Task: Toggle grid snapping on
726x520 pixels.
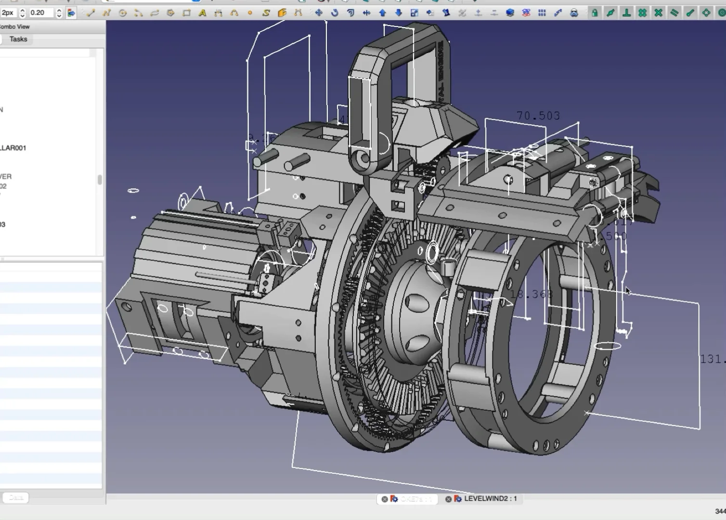Action: point(643,13)
